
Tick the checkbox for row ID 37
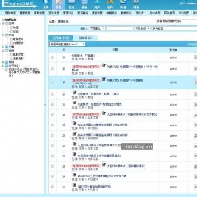coord(52,69)
